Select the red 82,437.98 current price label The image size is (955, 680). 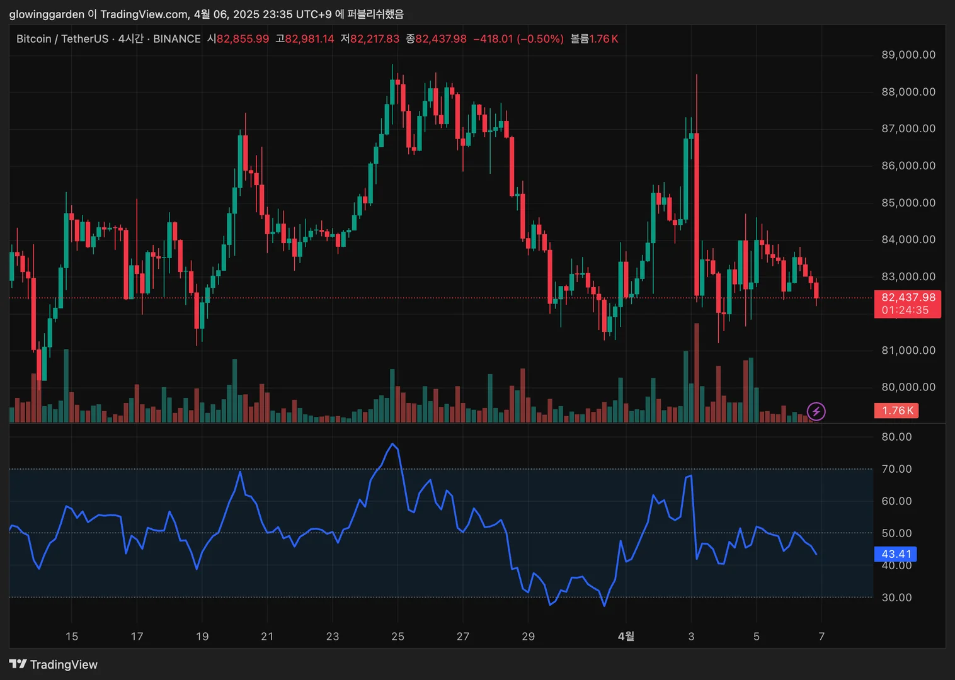[907, 303]
